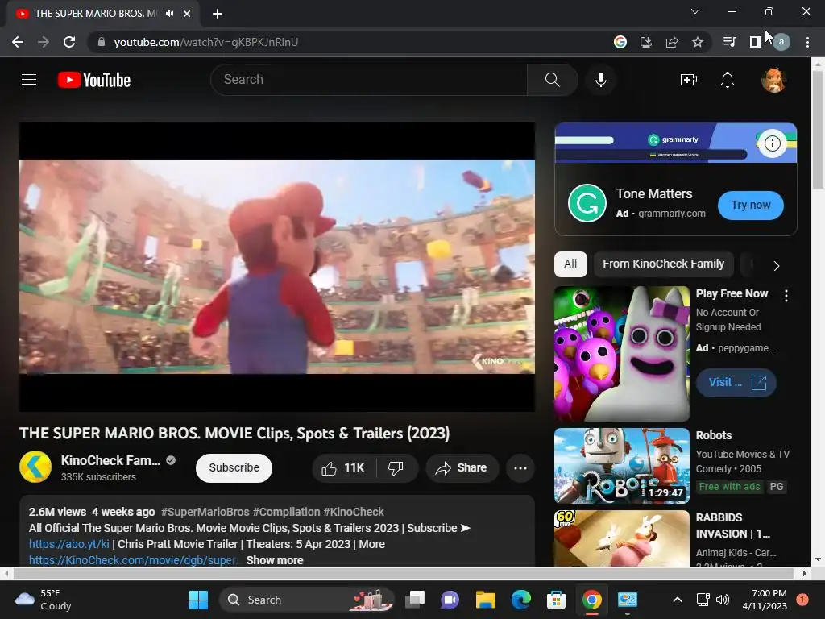The width and height of the screenshot is (825, 619).
Task: Open the Robots movie thumbnail
Action: pyautogui.click(x=621, y=466)
